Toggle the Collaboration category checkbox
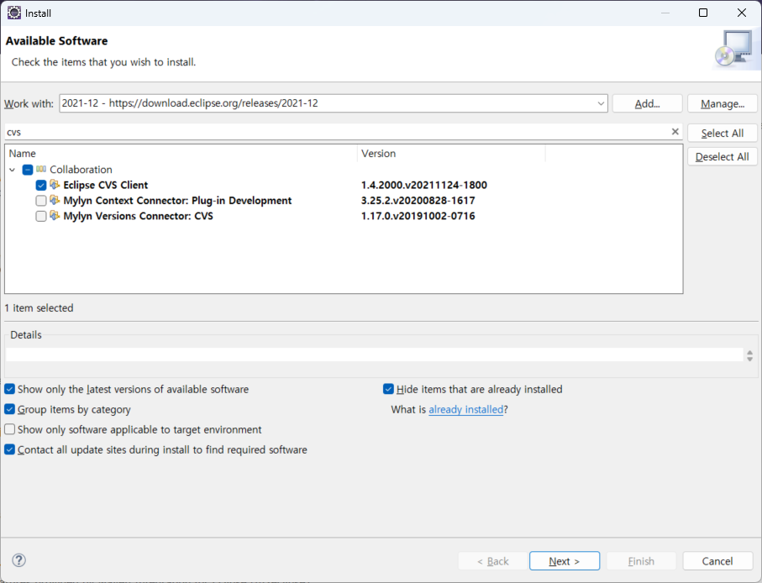Viewport: 762px width, 583px height. [28, 170]
